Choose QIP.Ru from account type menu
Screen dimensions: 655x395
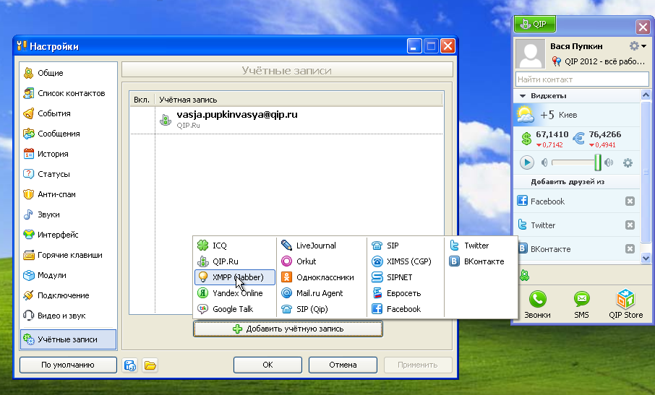235,261
